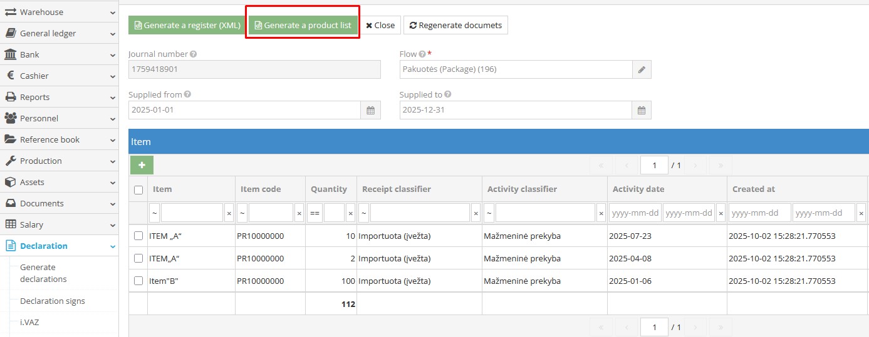
Task: Click the help icon next to Flow label
Action: click(422, 54)
